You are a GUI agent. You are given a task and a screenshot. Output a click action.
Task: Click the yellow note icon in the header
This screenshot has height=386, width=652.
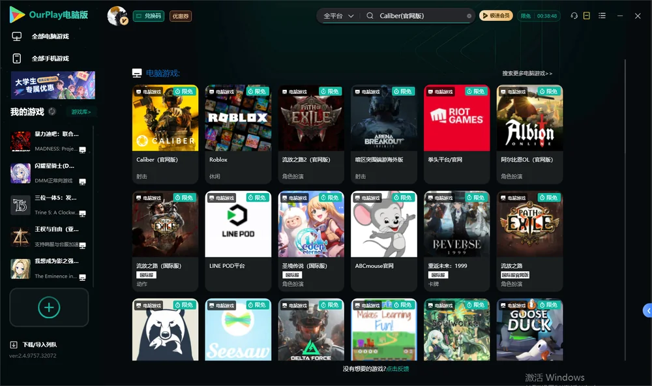point(586,16)
